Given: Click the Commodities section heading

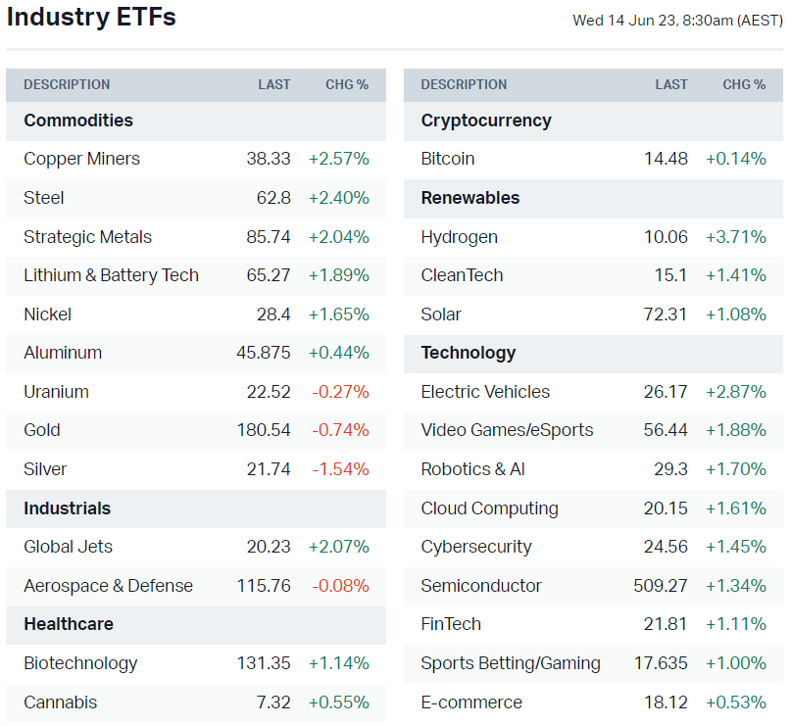Looking at the screenshot, I should [78, 121].
